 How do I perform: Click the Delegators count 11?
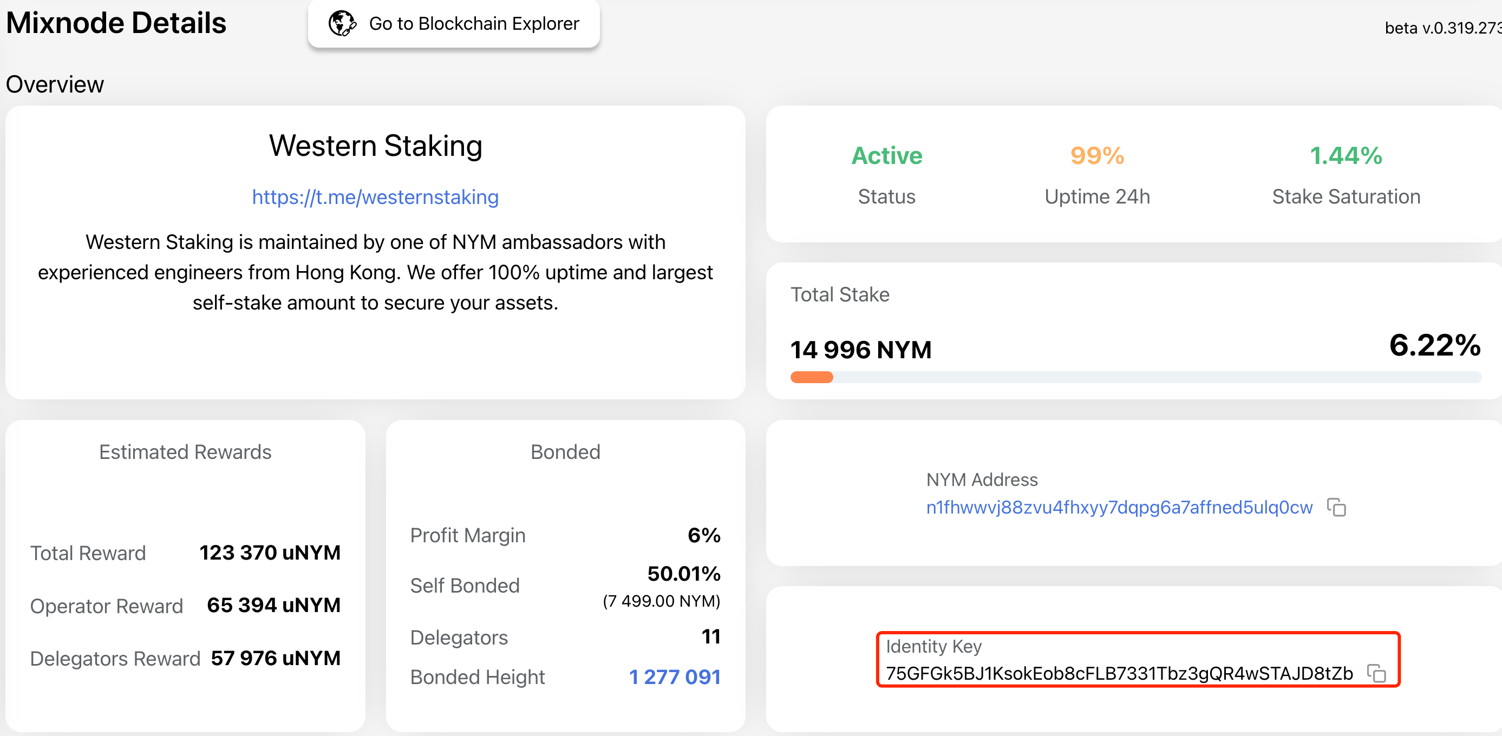(711, 636)
